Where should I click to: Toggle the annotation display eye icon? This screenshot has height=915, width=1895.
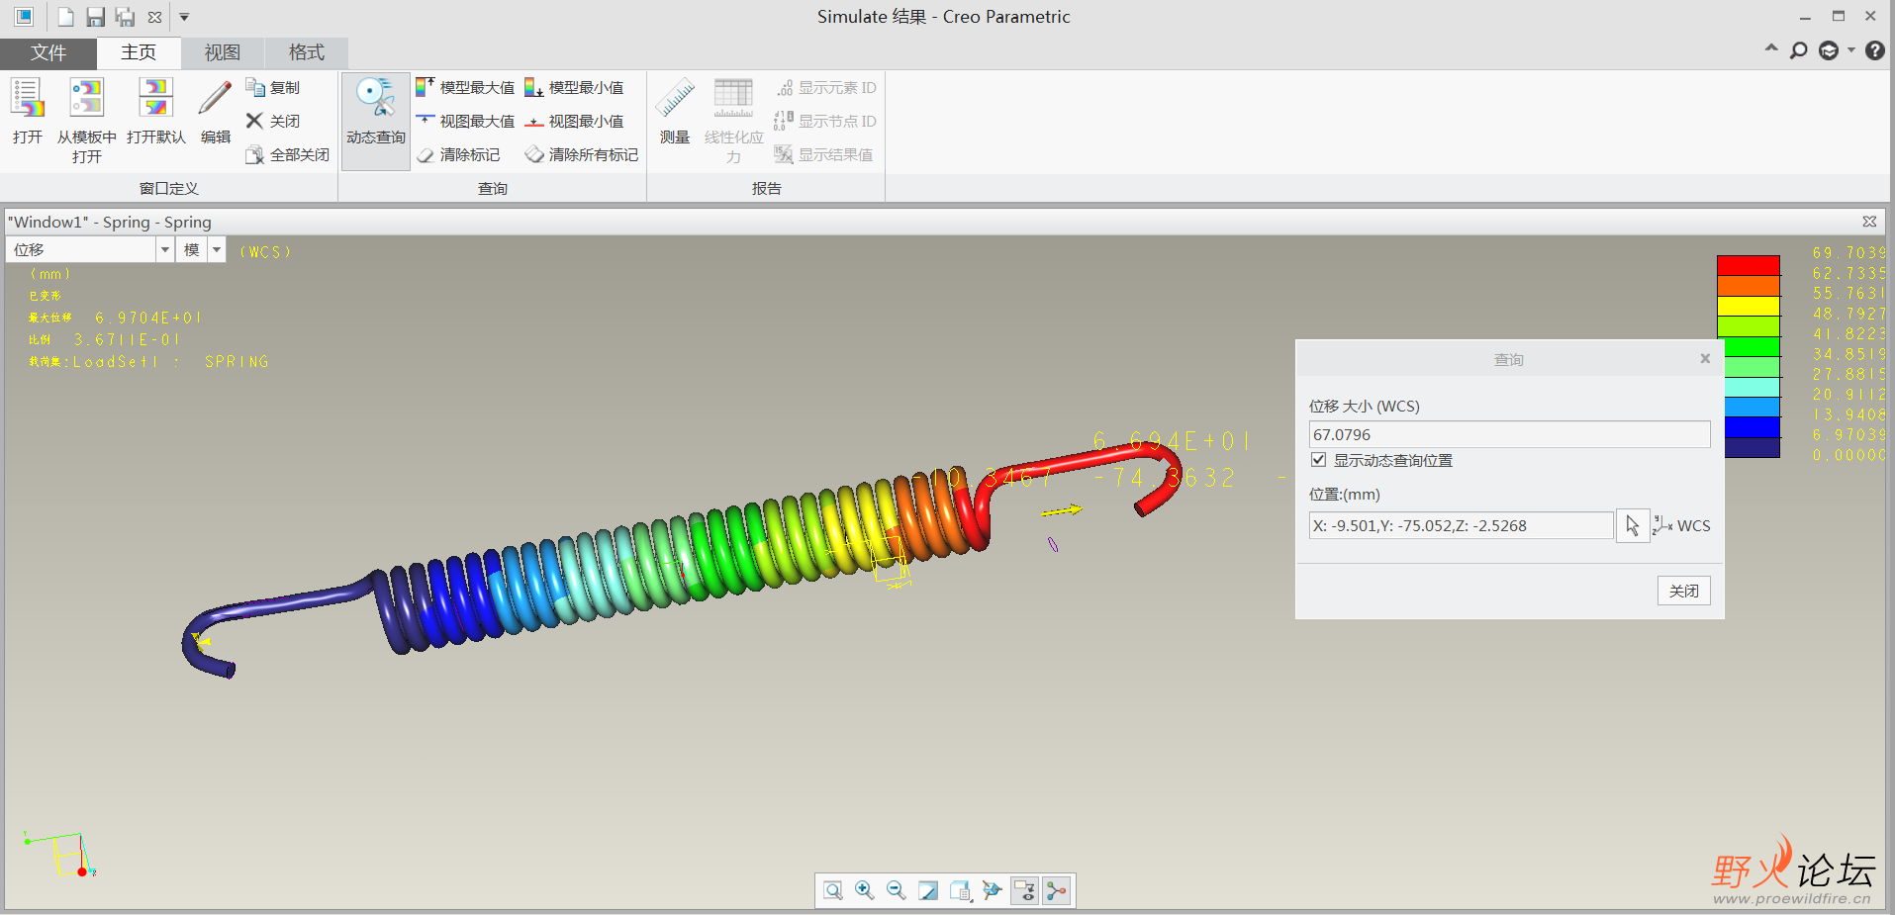pos(1024,890)
